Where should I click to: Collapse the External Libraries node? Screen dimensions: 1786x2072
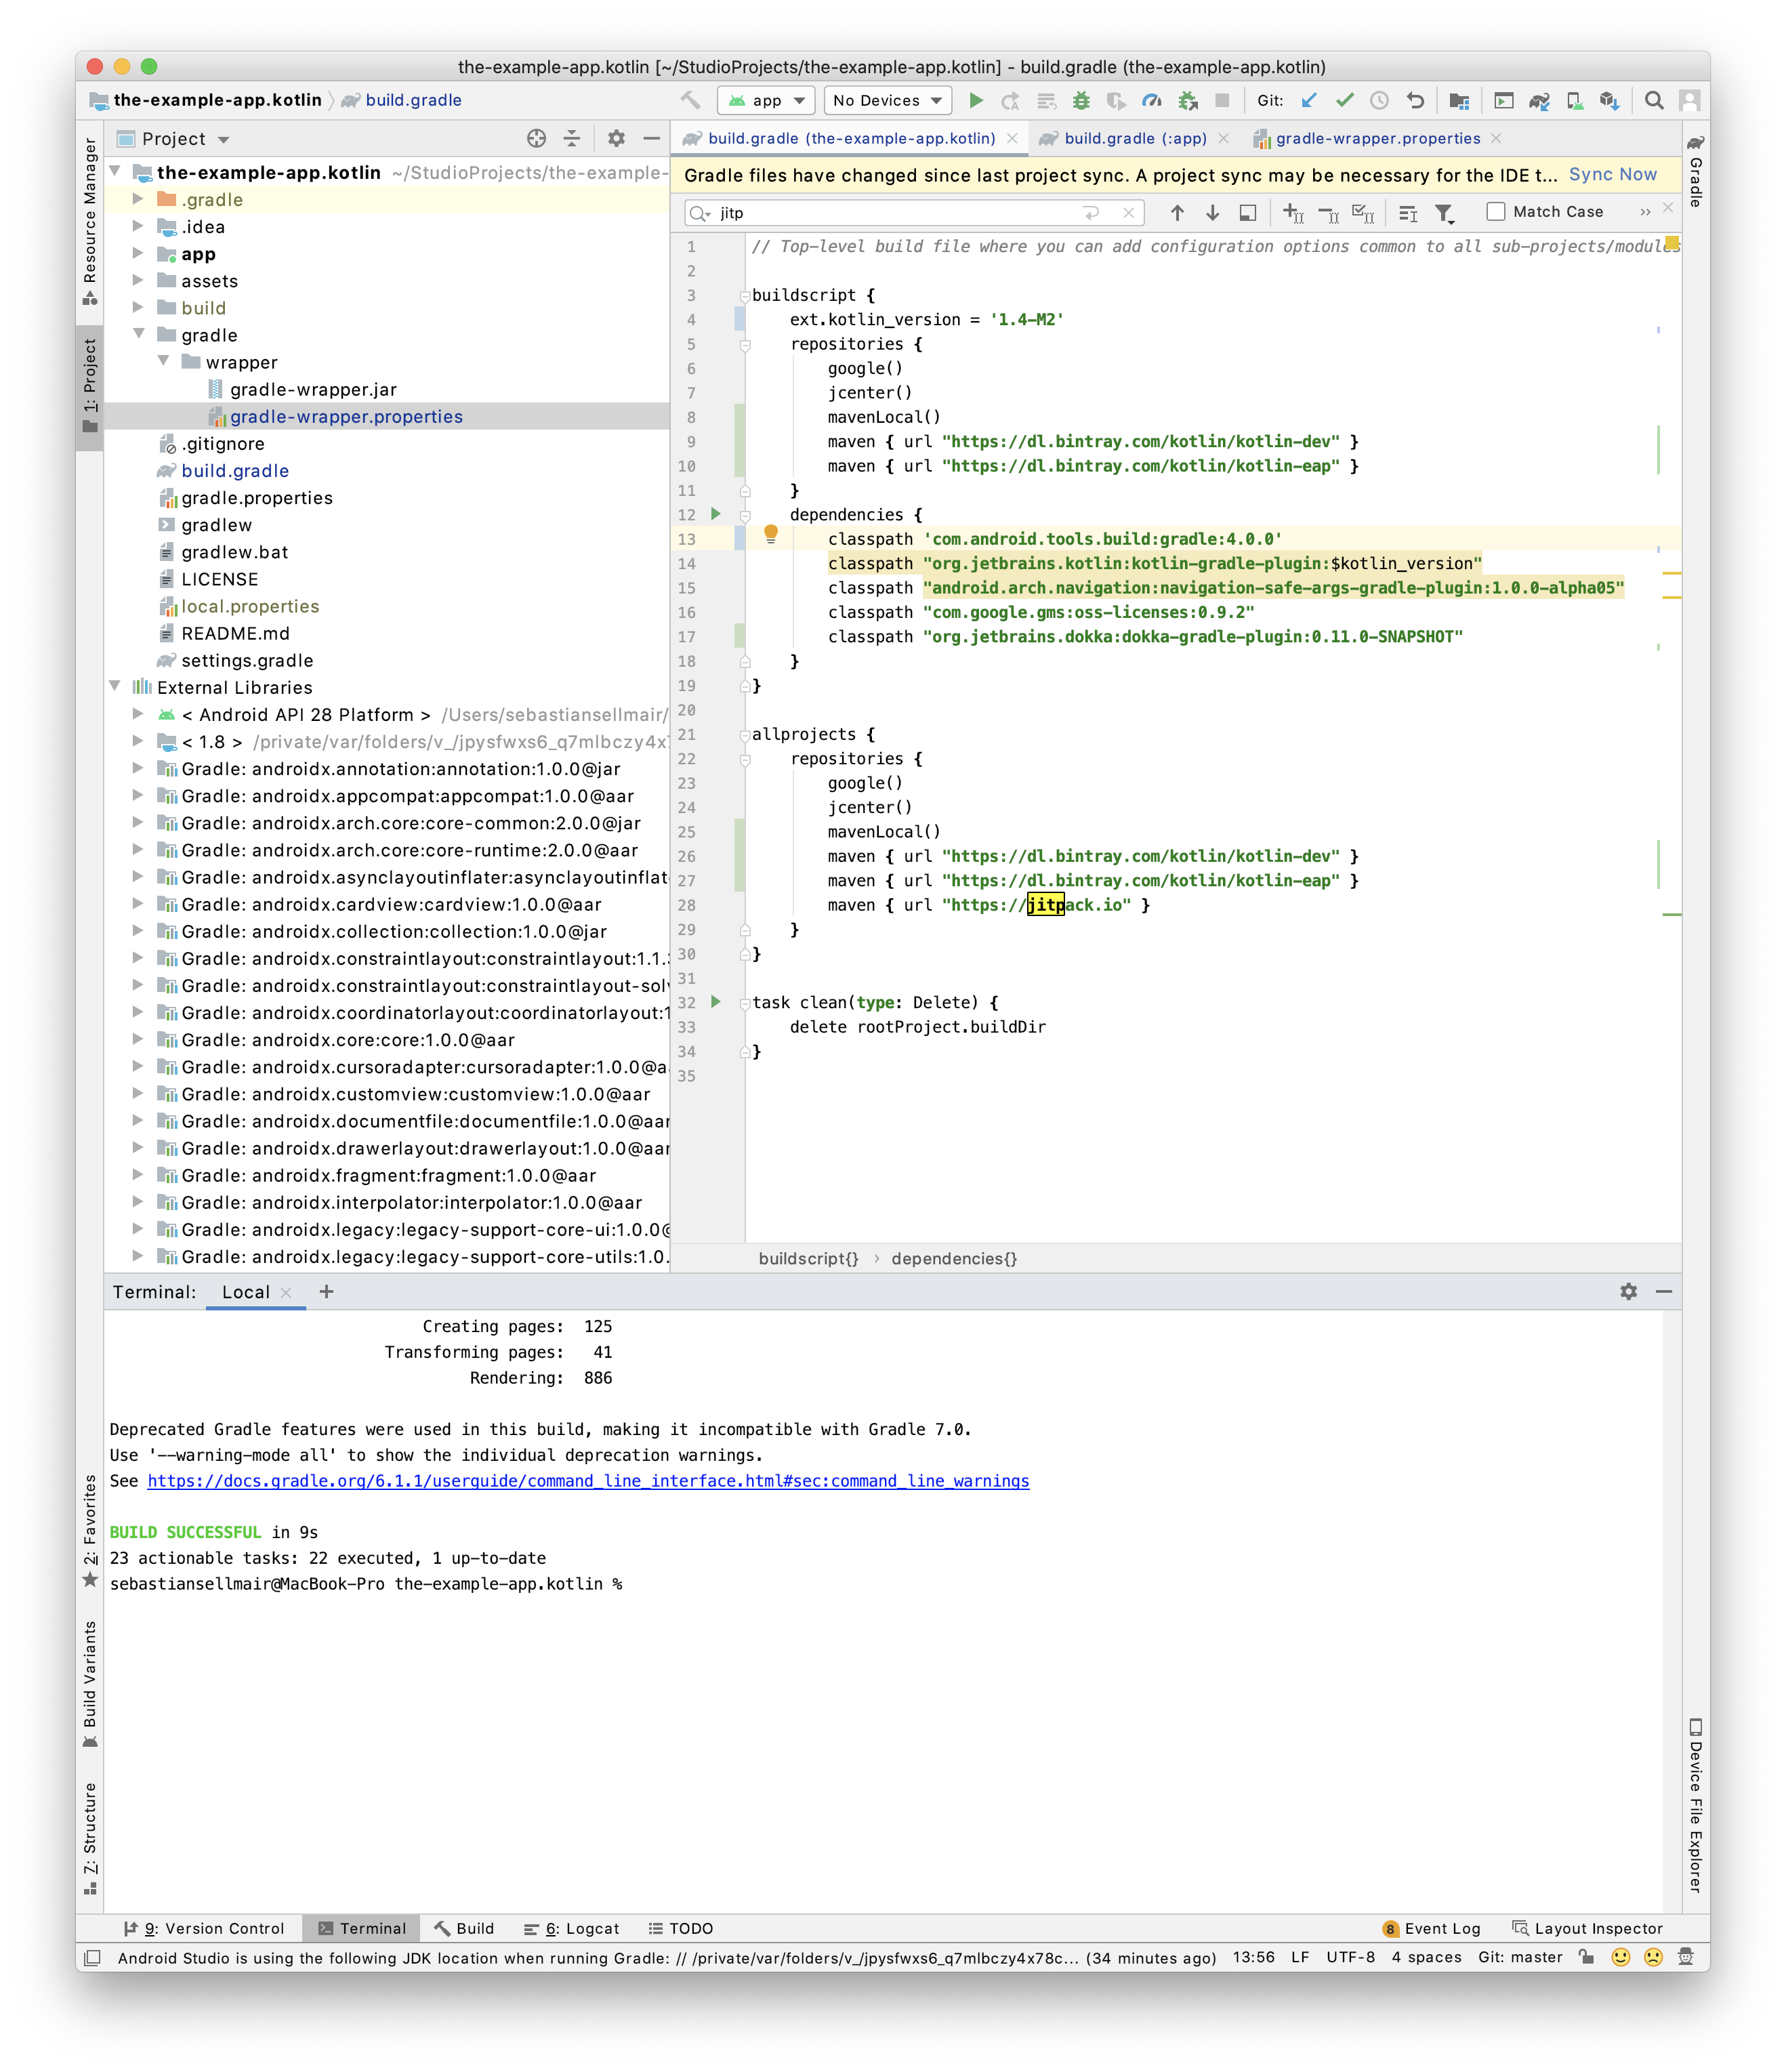tap(114, 687)
